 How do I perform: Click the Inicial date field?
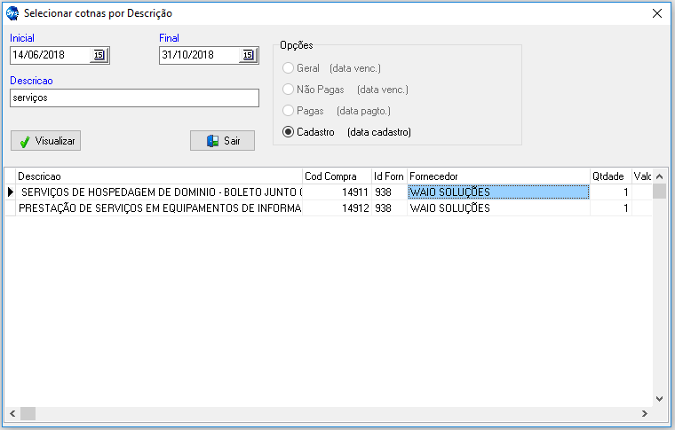[x=49, y=55]
